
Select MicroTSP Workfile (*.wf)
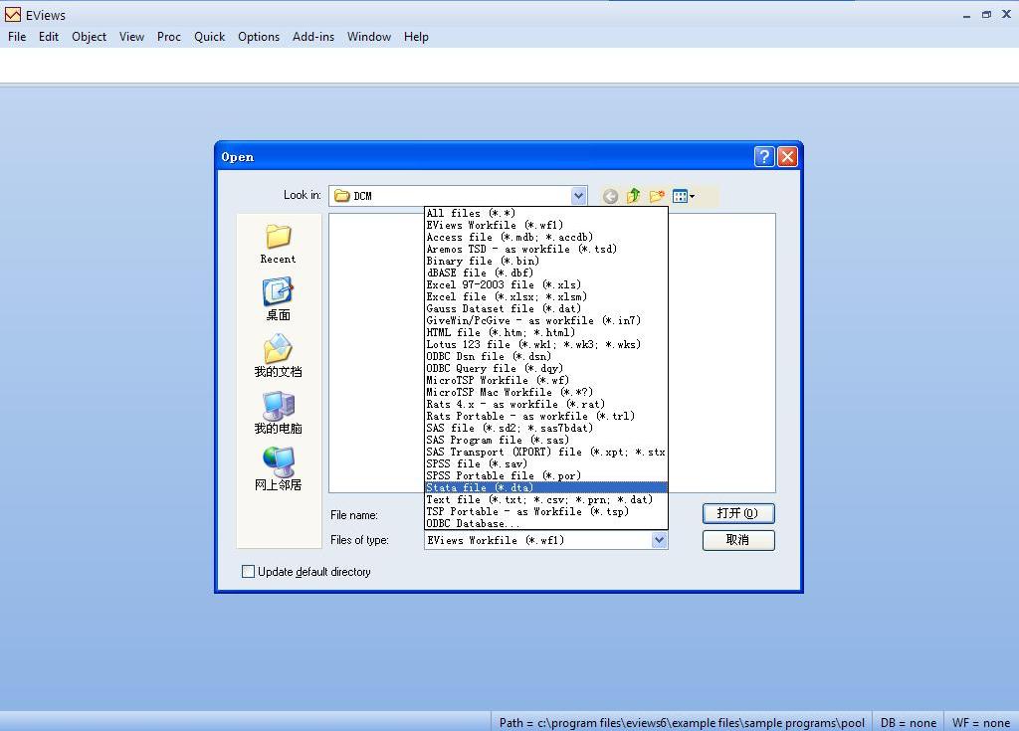[546, 381]
